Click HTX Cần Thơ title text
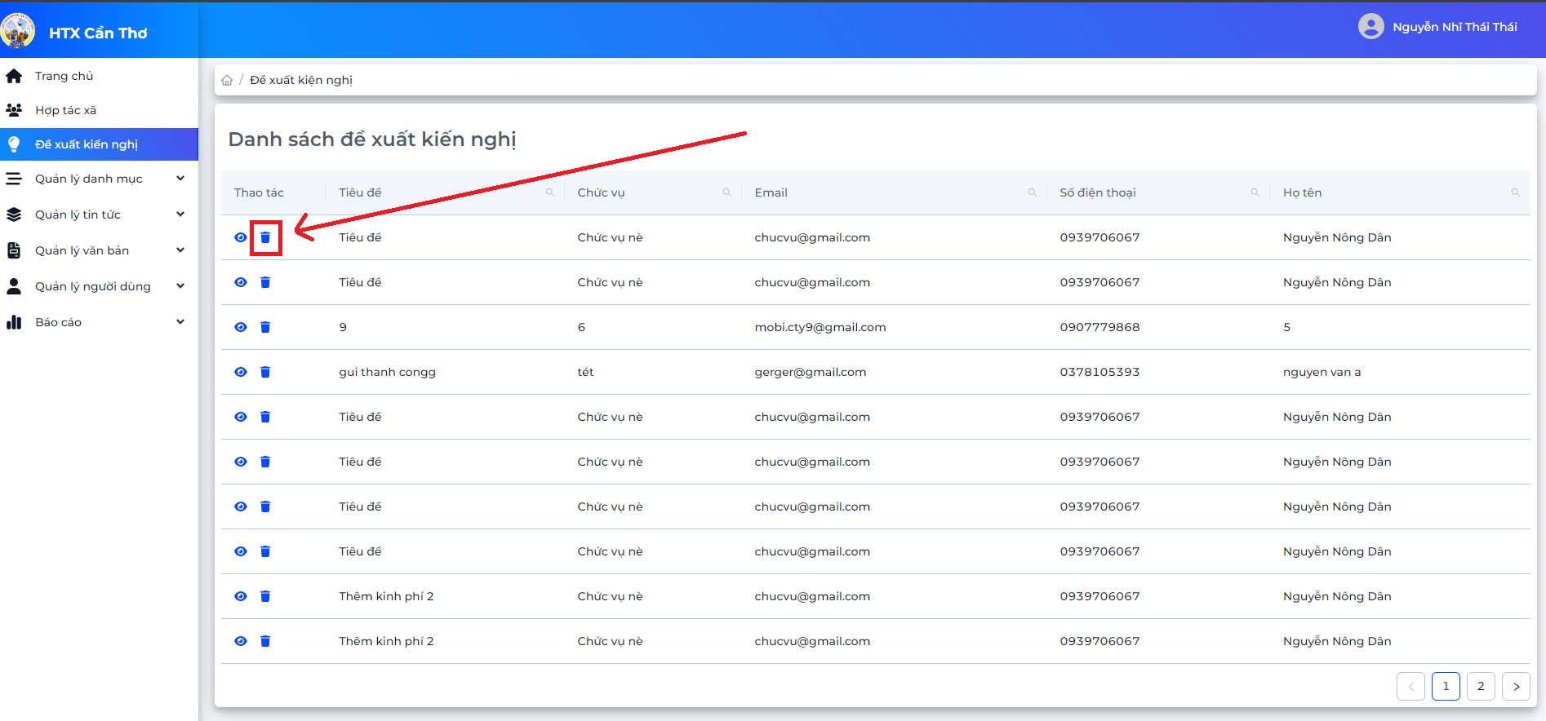Screen dimensions: 1546x721 [98, 33]
